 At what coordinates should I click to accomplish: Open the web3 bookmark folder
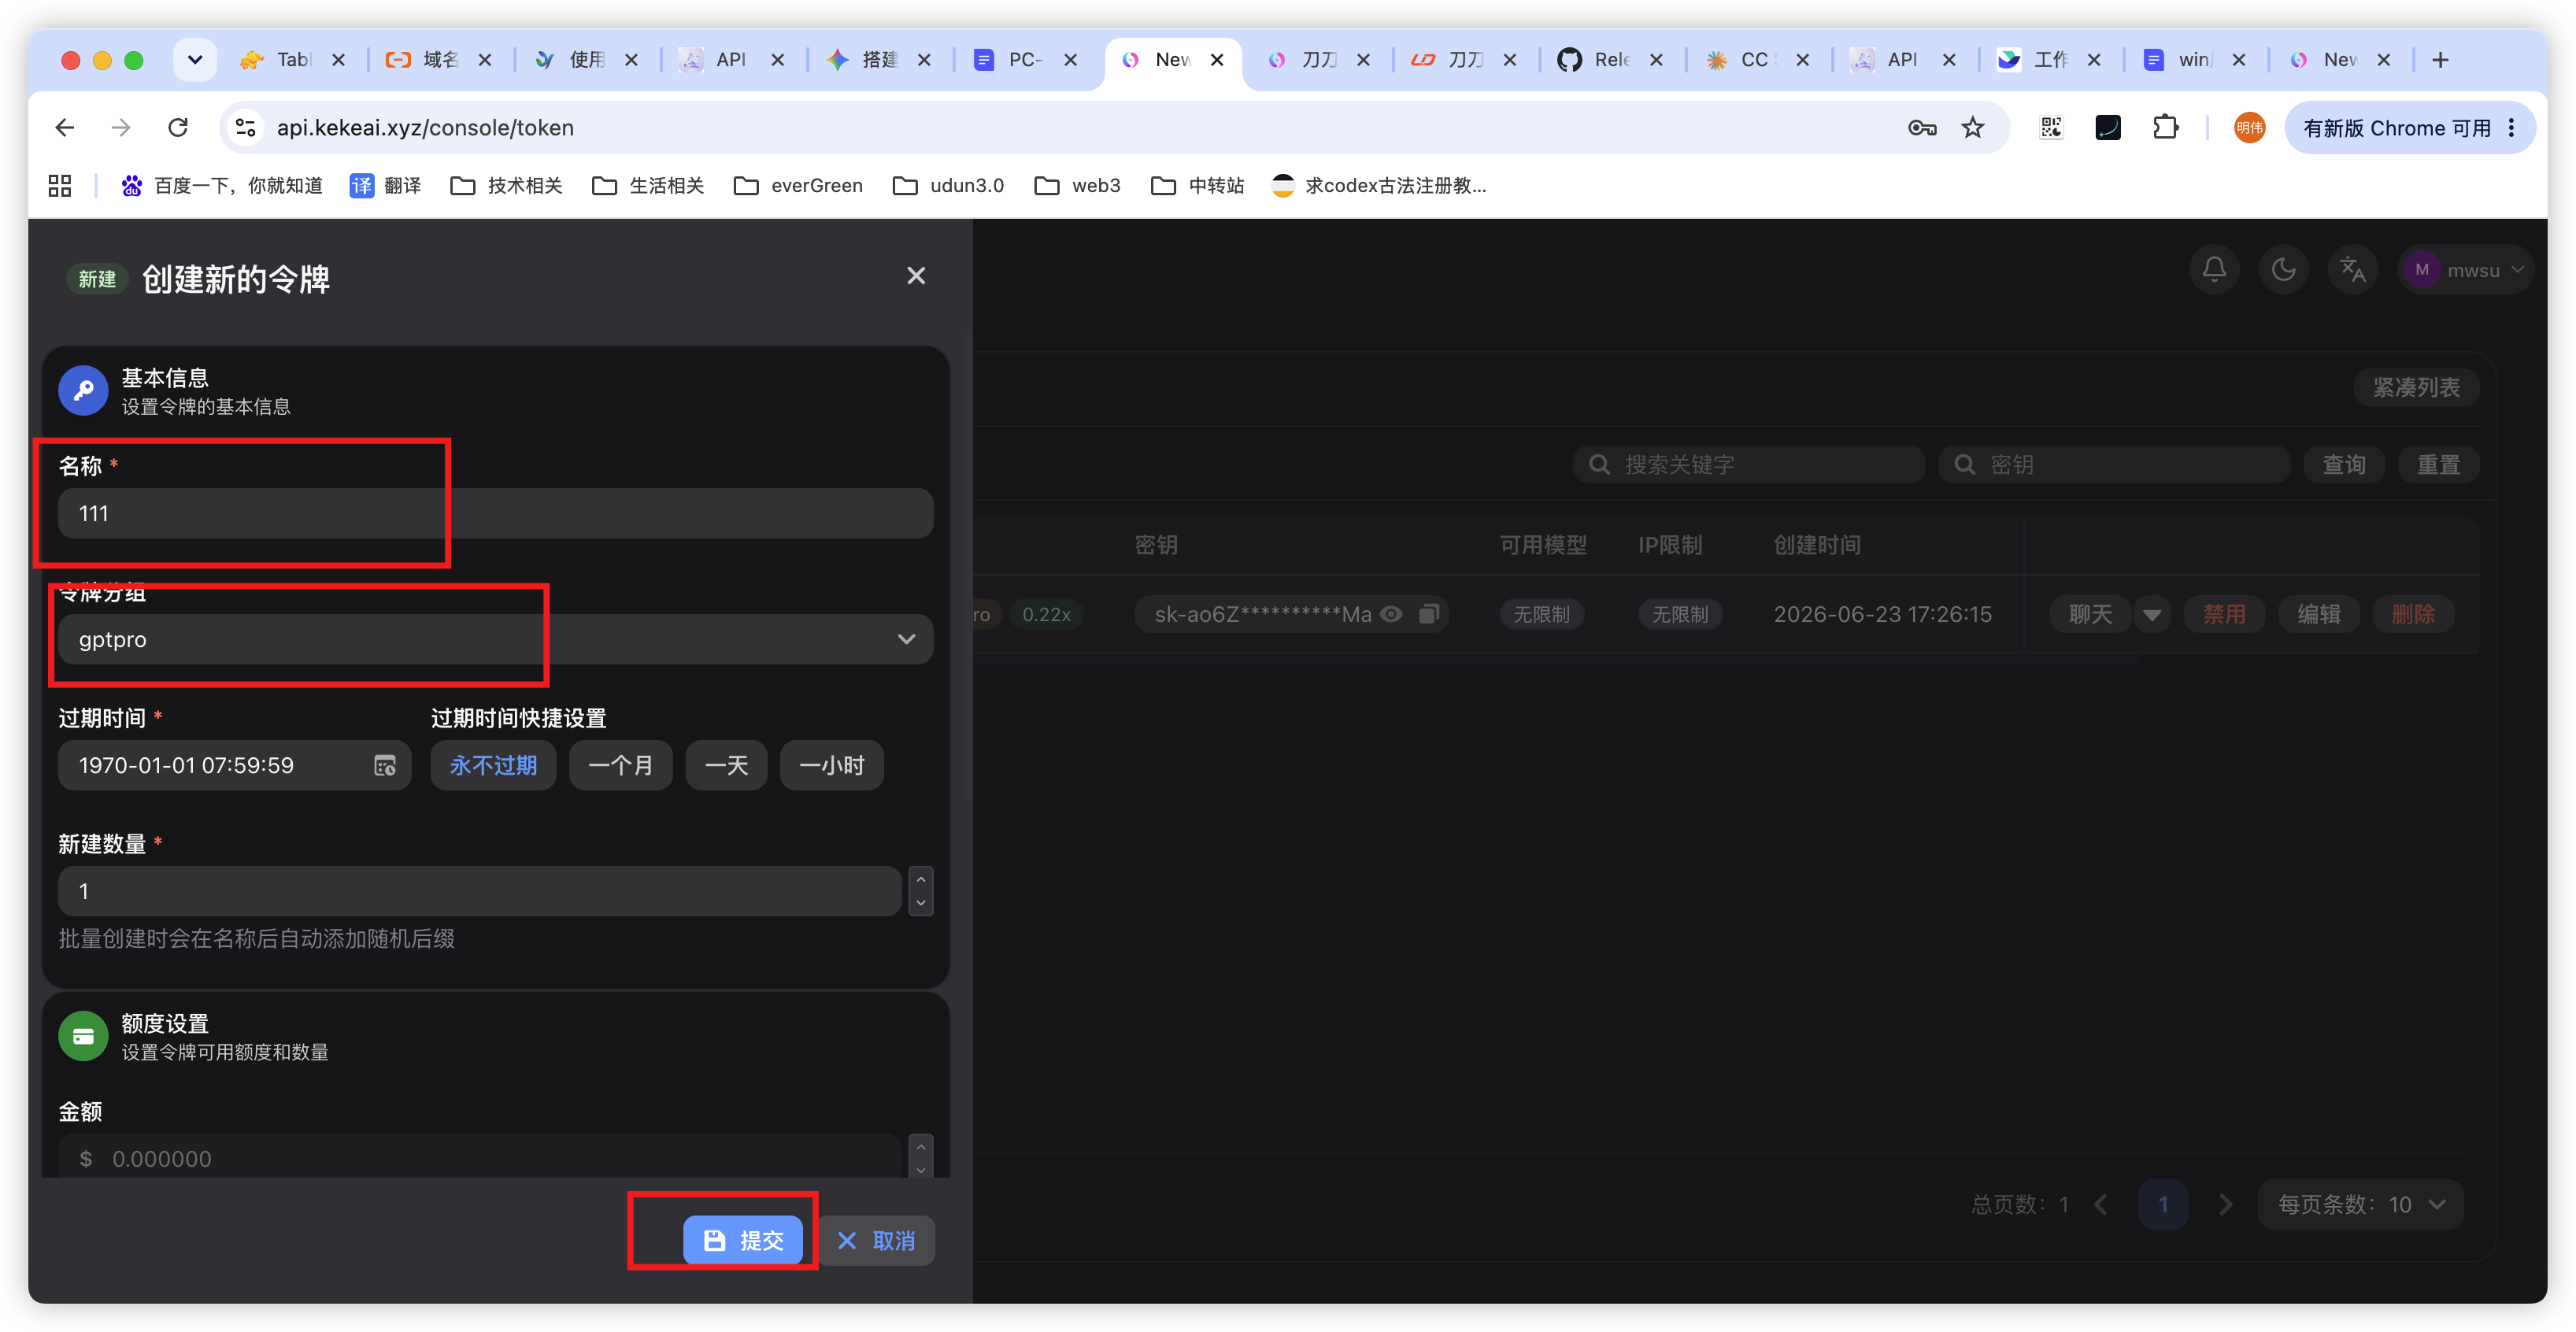tap(1077, 186)
